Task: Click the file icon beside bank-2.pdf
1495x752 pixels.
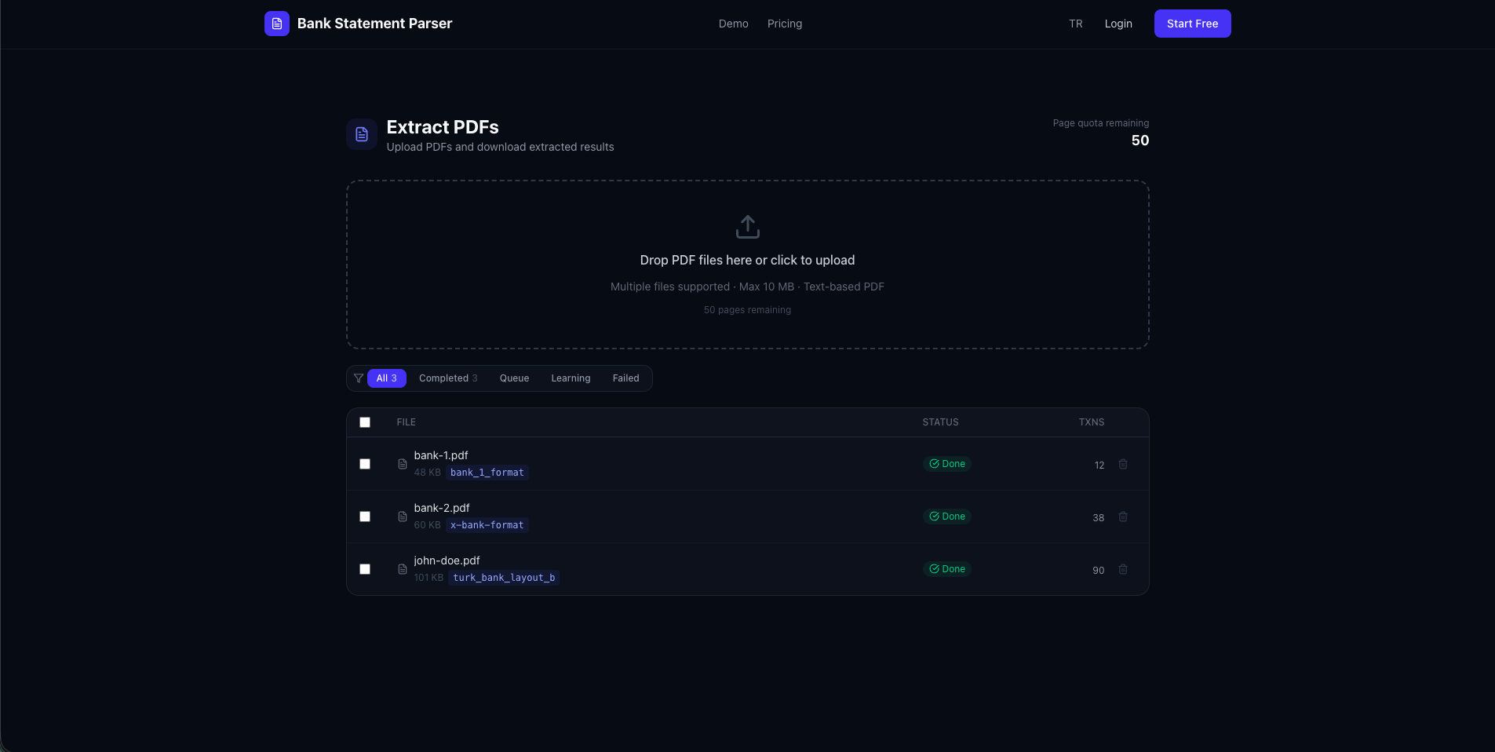Action: [x=403, y=517]
